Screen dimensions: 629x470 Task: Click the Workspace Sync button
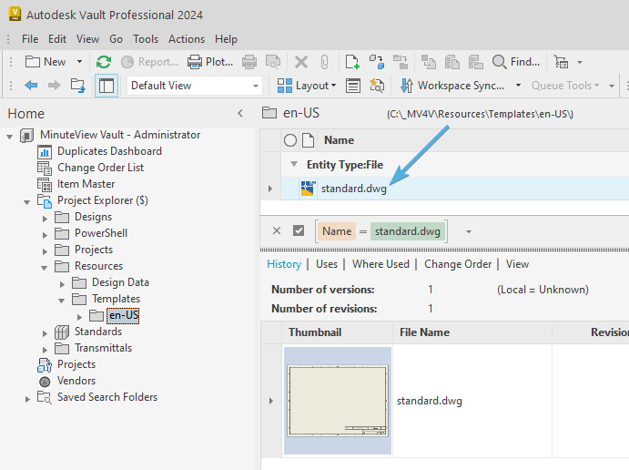[x=452, y=86]
